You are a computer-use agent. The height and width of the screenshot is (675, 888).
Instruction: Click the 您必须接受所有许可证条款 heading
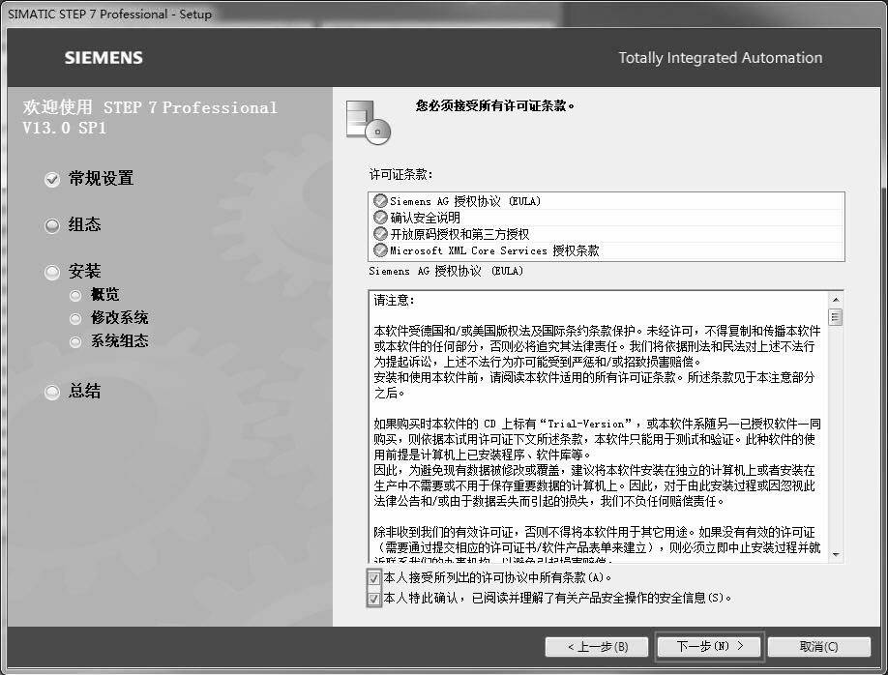point(495,106)
